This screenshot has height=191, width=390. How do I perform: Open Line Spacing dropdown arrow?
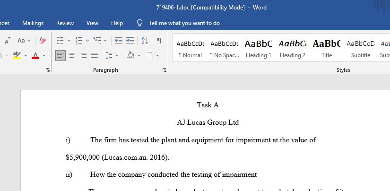(117, 55)
